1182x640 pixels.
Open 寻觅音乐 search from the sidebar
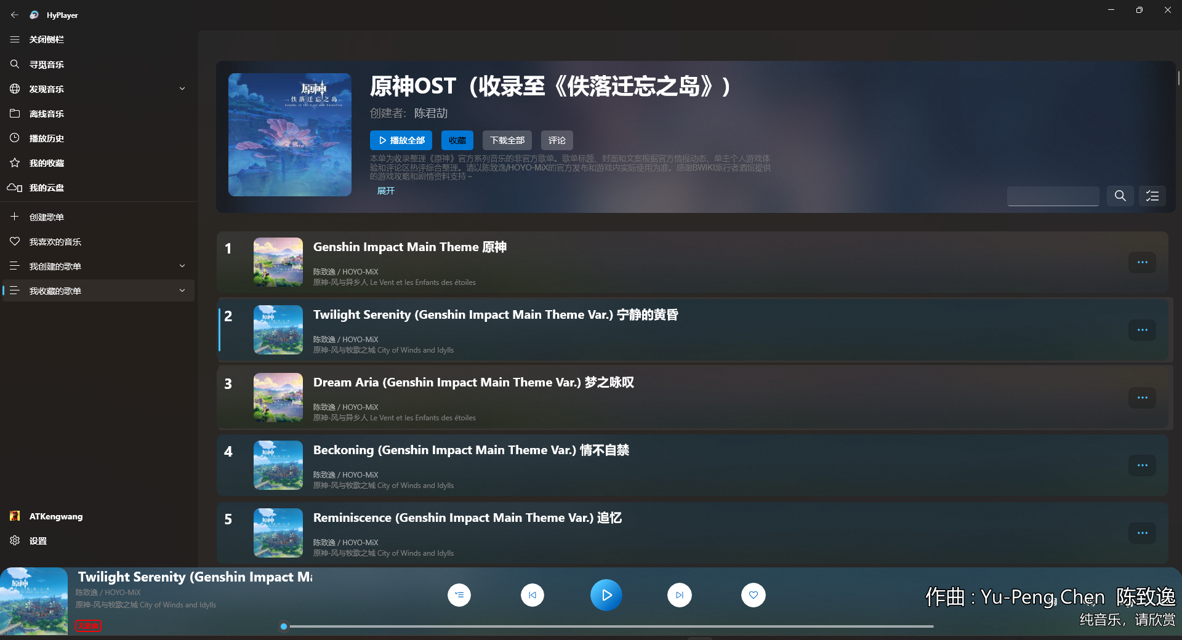tap(46, 64)
